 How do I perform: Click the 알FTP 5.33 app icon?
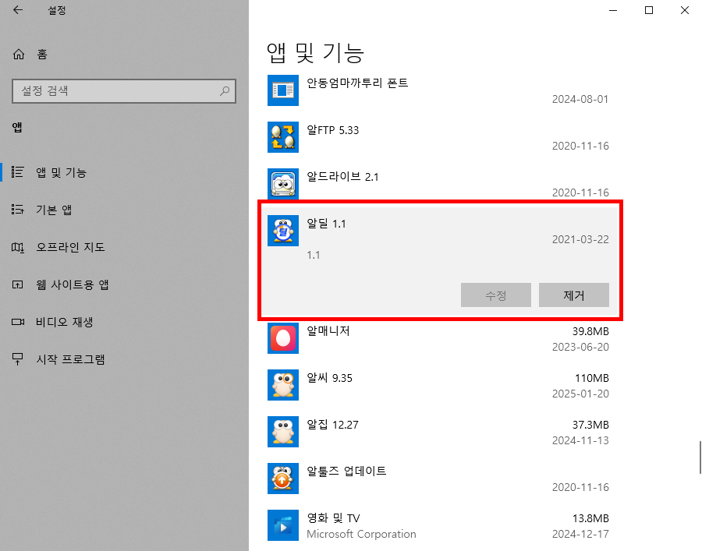[283, 137]
